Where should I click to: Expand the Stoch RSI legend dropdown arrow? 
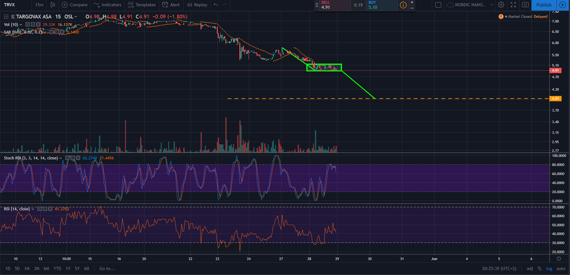[x=61, y=158]
